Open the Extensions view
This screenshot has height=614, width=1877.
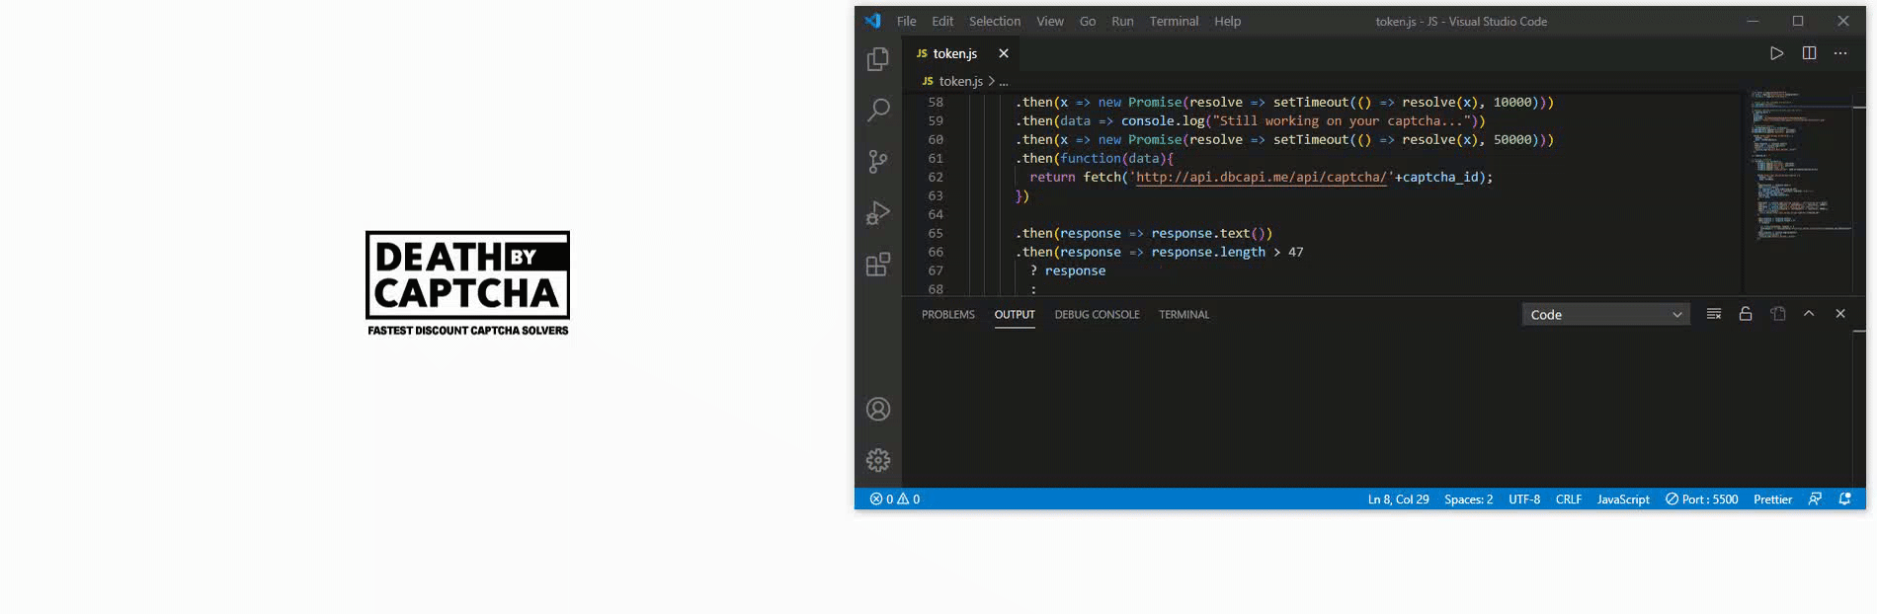click(877, 265)
